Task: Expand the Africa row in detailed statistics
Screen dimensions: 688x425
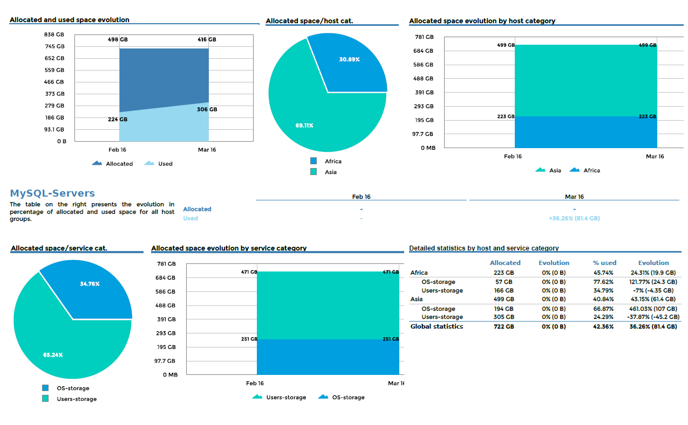Action: pos(419,273)
